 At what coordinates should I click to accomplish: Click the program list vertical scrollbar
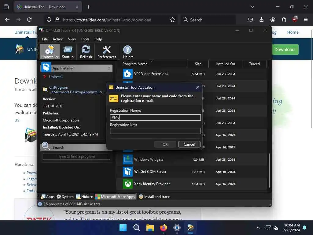coord(270,170)
